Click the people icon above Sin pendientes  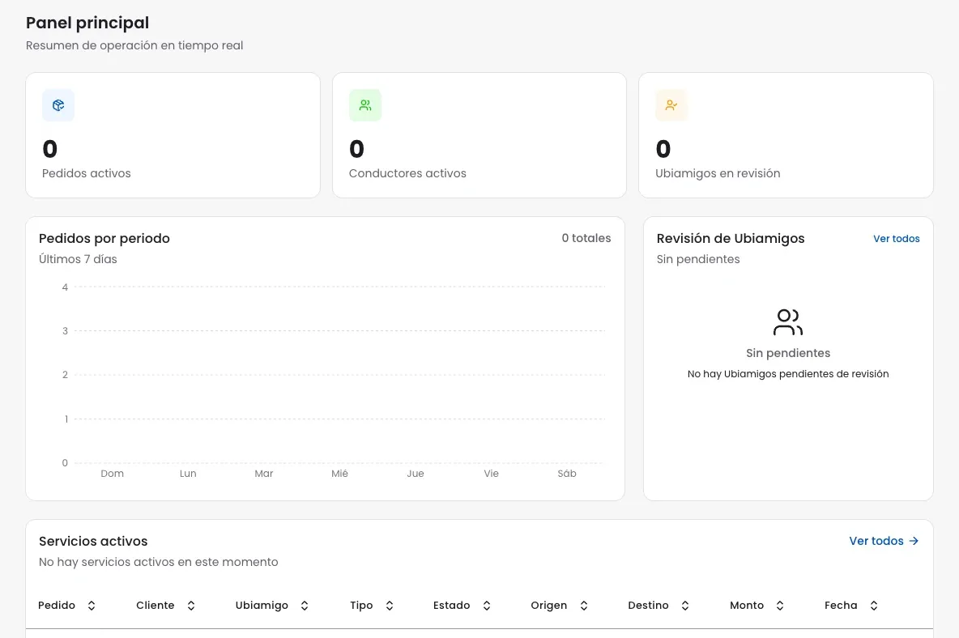[788, 323]
